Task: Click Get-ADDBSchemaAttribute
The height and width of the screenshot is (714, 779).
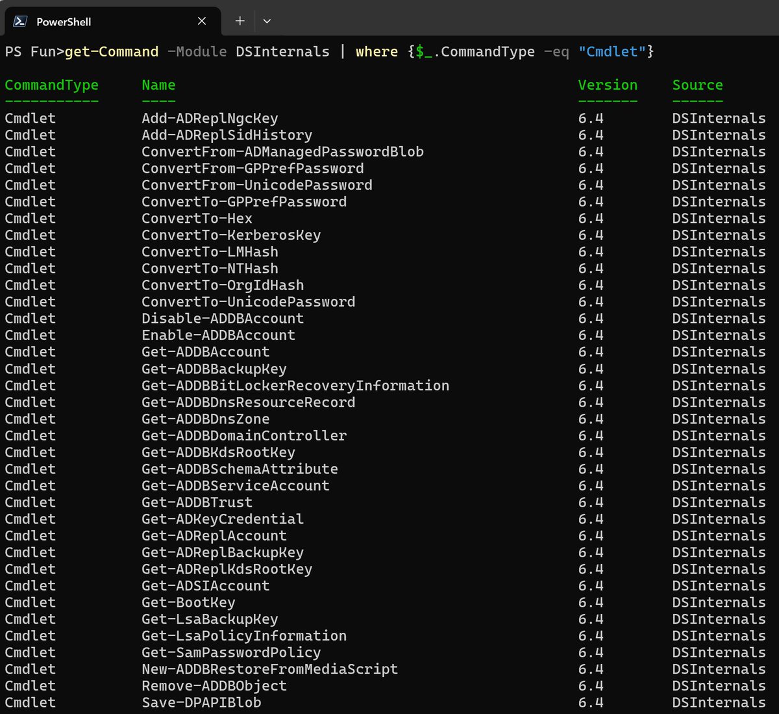Action: 240,469
